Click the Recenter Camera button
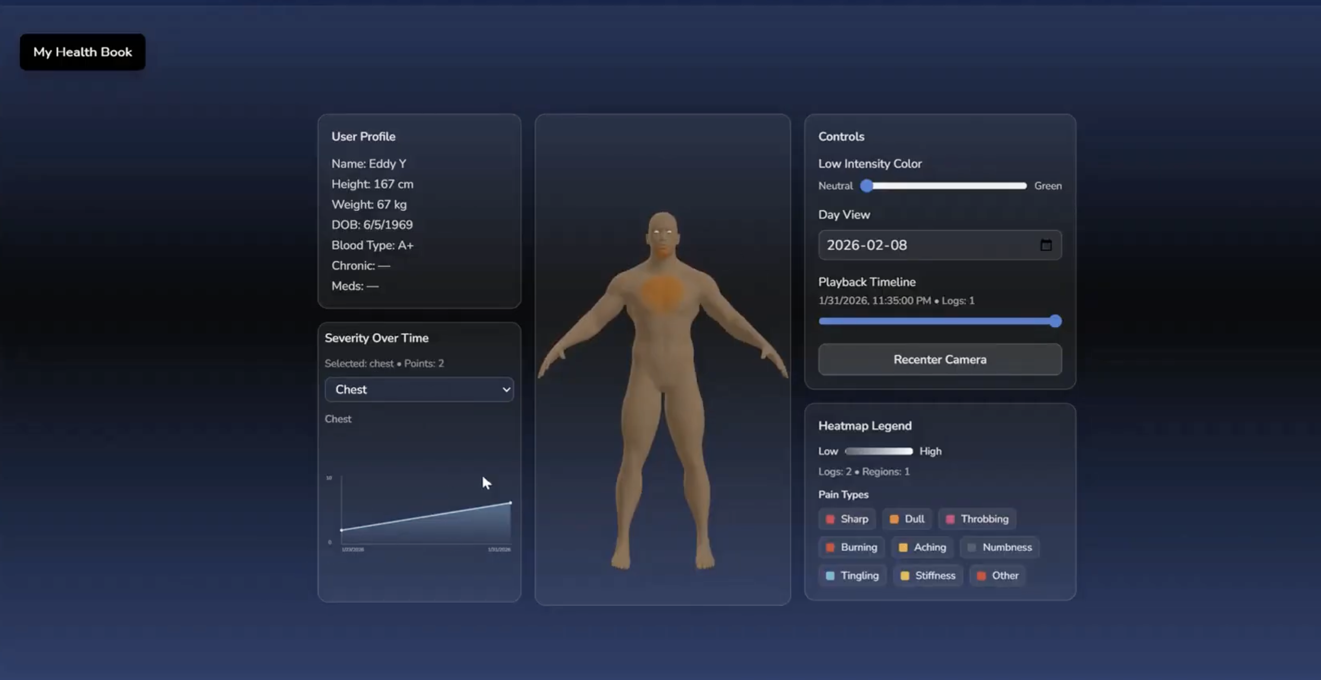The height and width of the screenshot is (680, 1321). tap(940, 359)
